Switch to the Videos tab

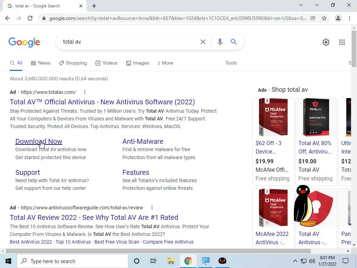[106, 63]
